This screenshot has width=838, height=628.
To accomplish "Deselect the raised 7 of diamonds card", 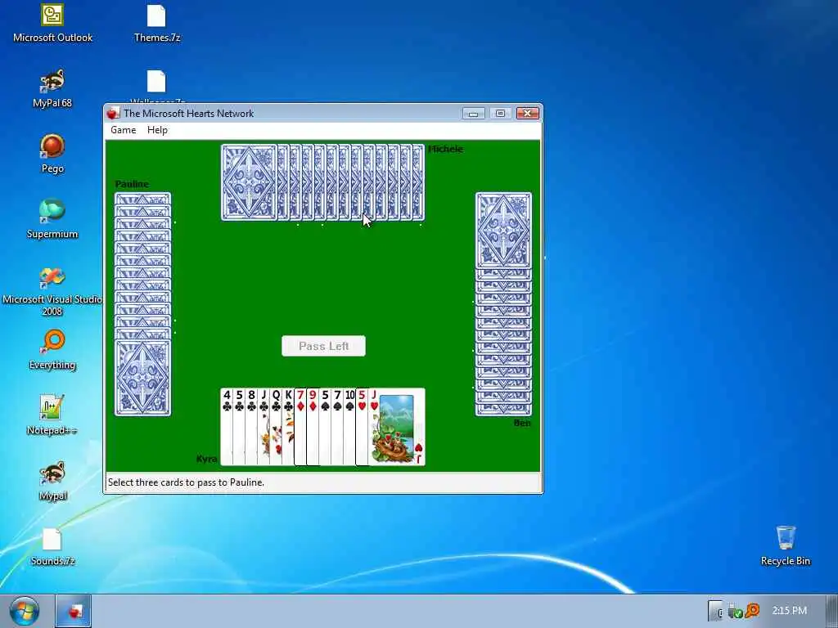I will pyautogui.click(x=300, y=427).
